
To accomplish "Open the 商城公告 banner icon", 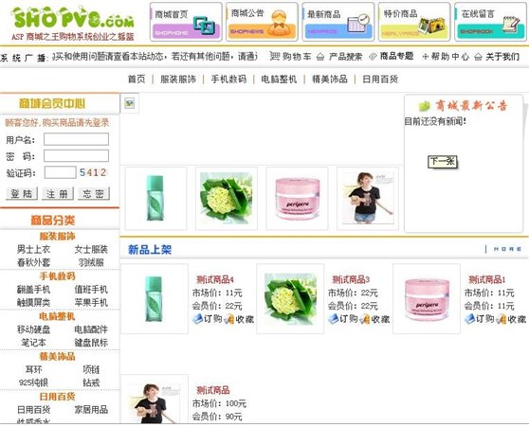I will tap(279, 23).
